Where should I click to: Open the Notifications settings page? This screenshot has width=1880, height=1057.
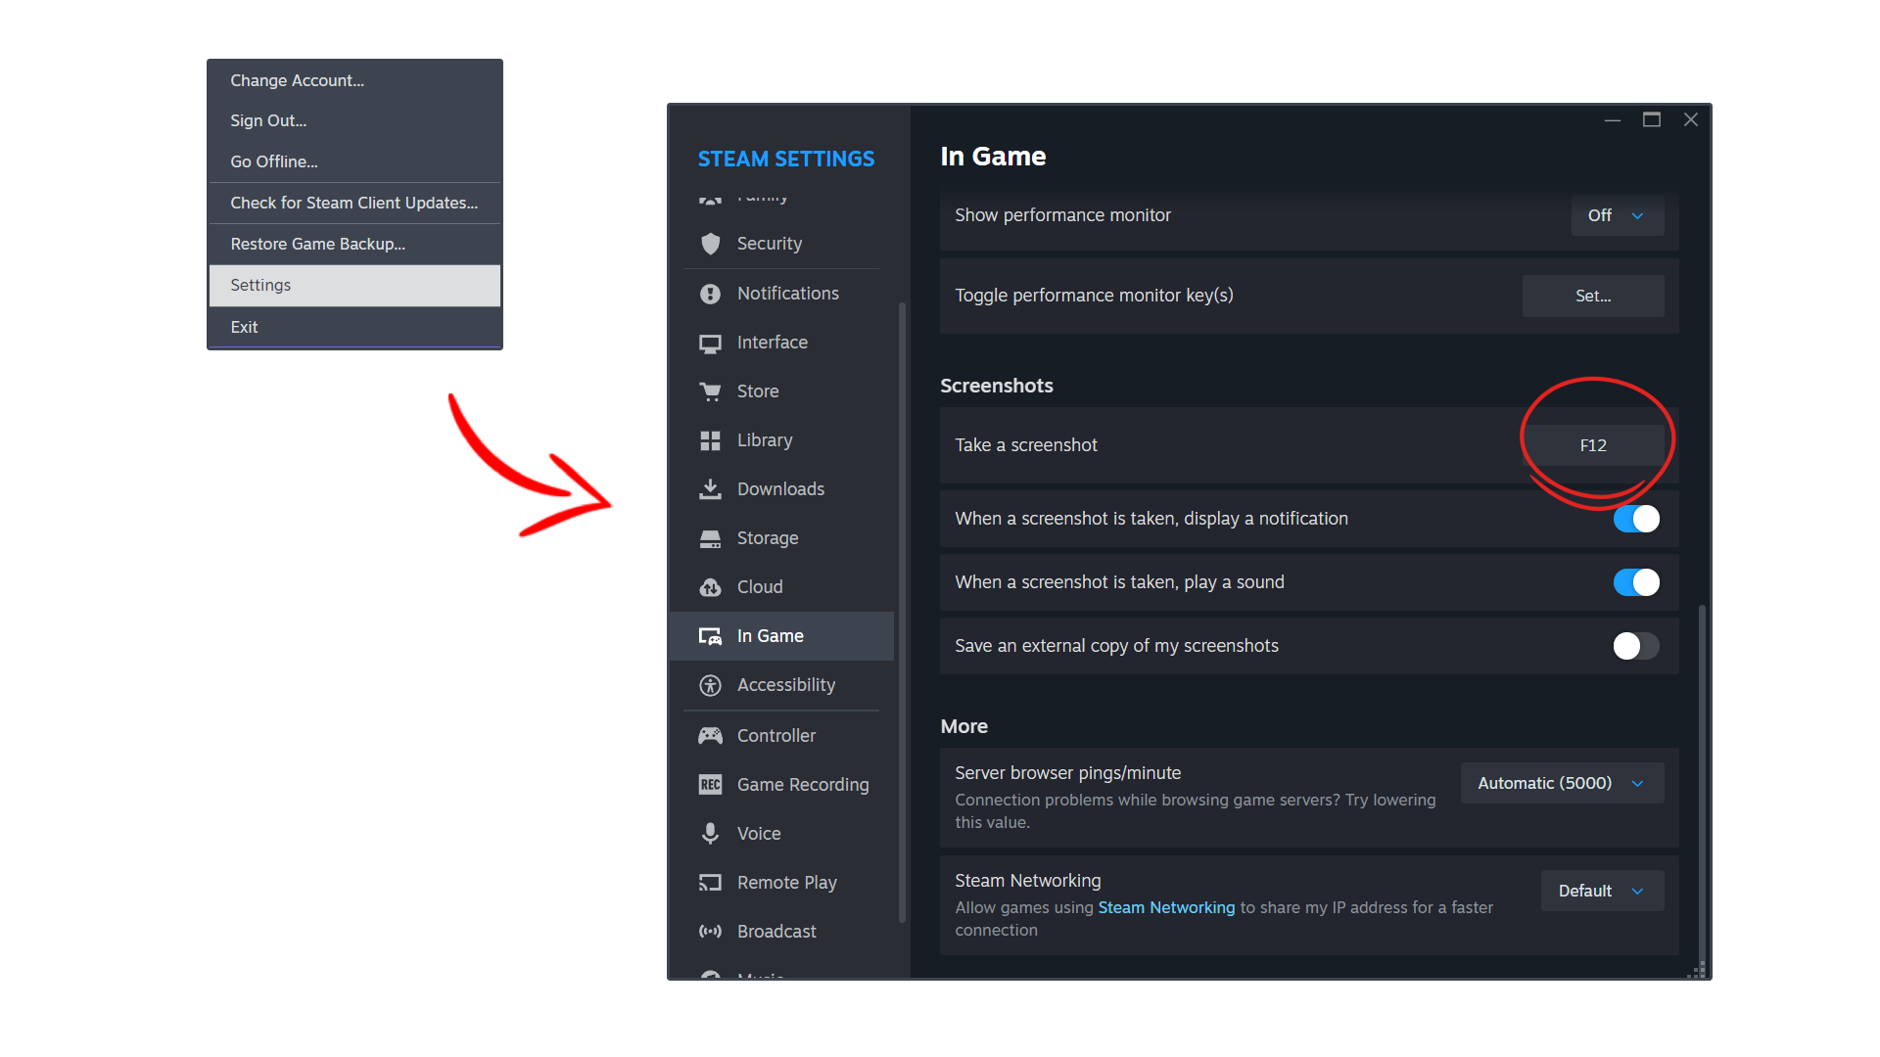(x=781, y=294)
